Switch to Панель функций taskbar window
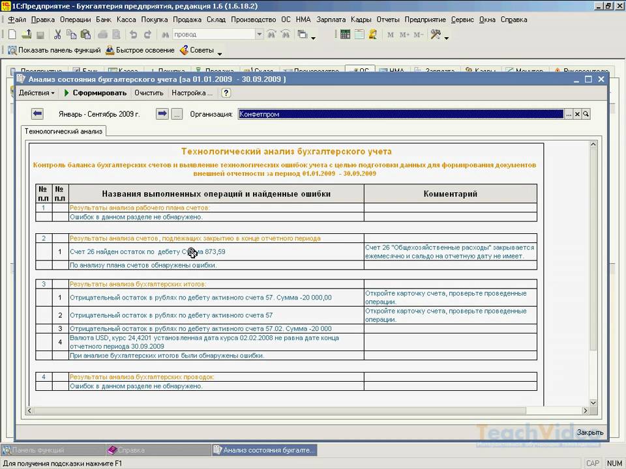The image size is (626, 469). 53,450
